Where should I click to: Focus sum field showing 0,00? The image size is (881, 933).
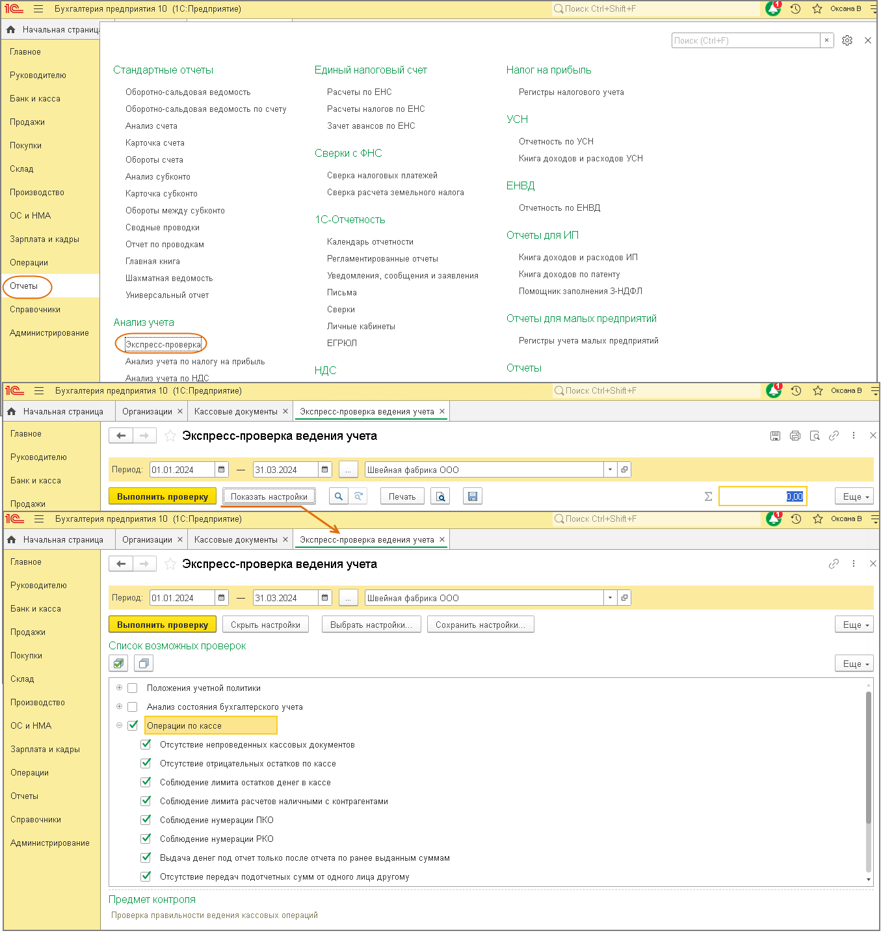(763, 496)
